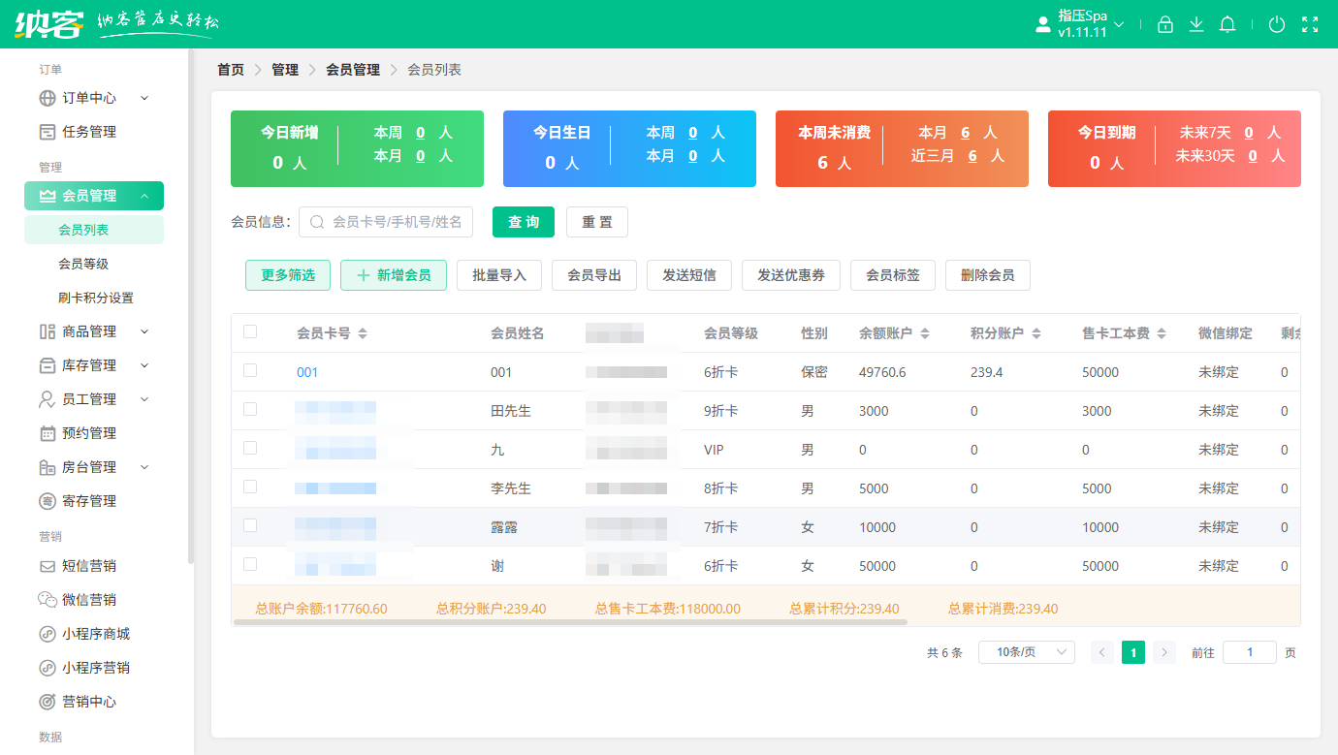
Task: Open 会员等级 in the sidebar
Action: coord(83,264)
